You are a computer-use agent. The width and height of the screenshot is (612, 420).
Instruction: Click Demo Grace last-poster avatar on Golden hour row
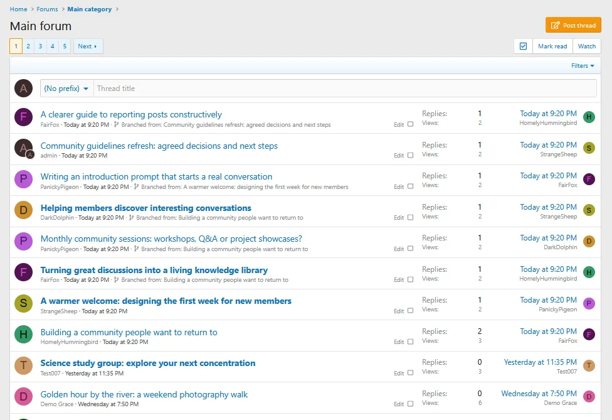[589, 397]
